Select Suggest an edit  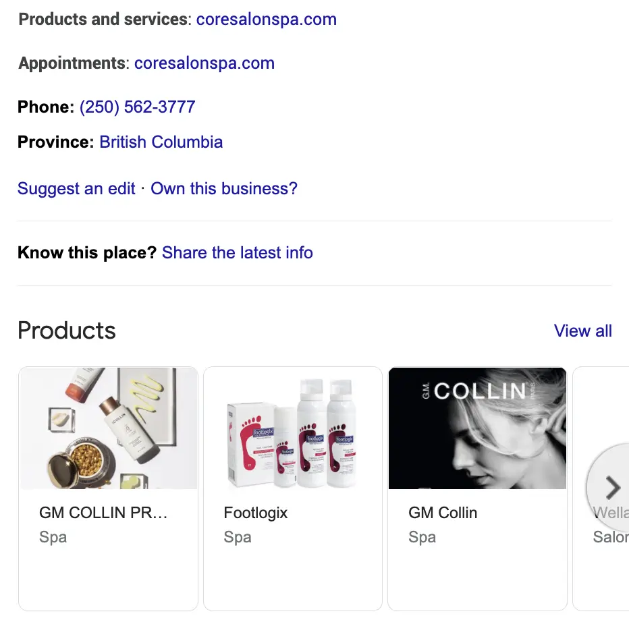tap(76, 188)
